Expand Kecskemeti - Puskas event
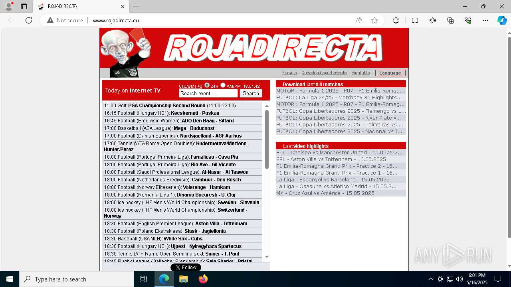 (182, 113)
